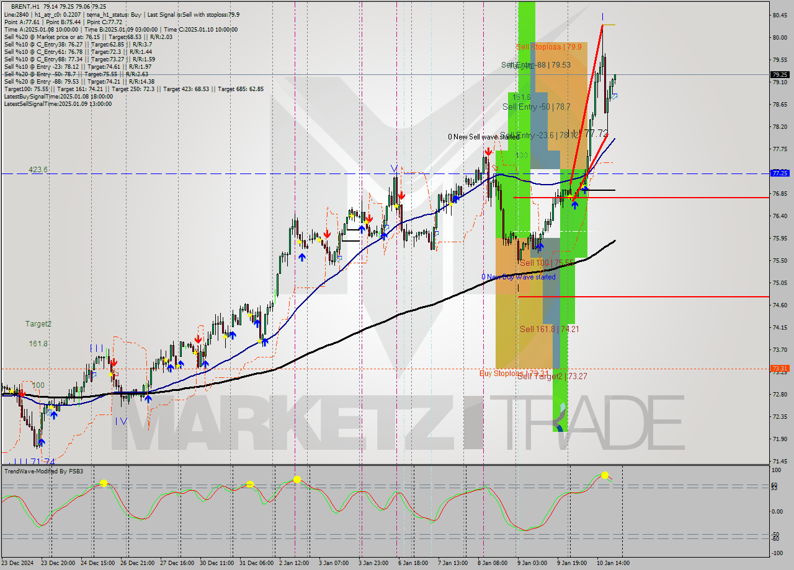This screenshot has height=570, width=794.
Task: Click the Sell Entry -23.6 | 78.12 label
Action: pyautogui.click(x=538, y=135)
